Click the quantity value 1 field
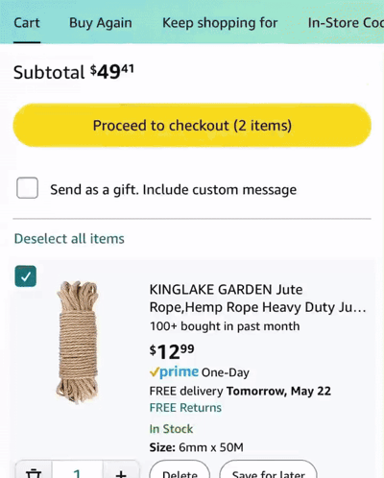This screenshot has width=384, height=478. (77, 472)
